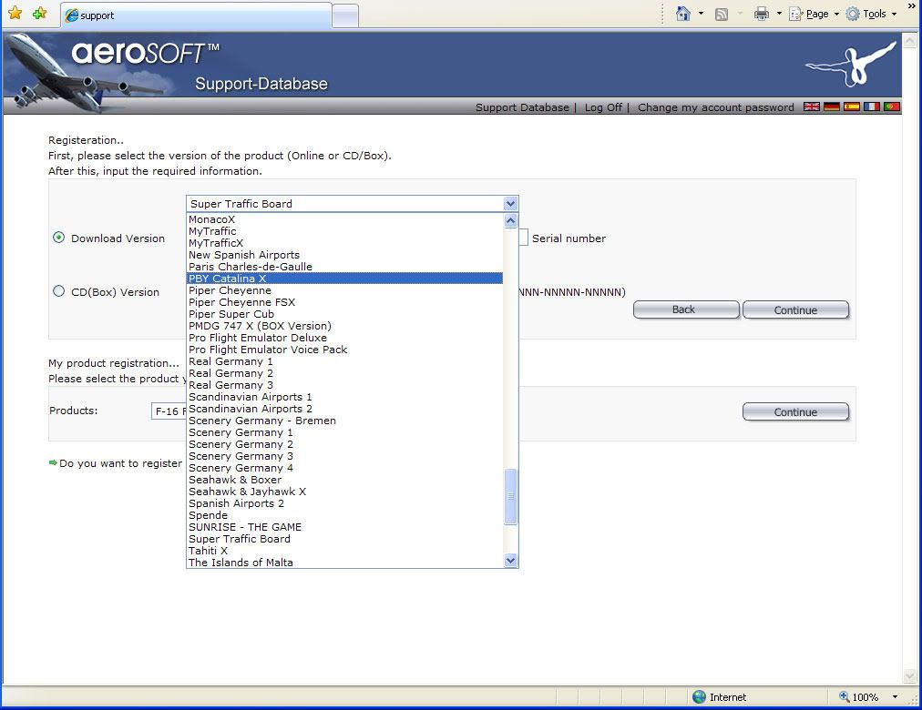The height and width of the screenshot is (710, 922).
Task: Select Scenery Germany 3 option
Action: [344, 456]
